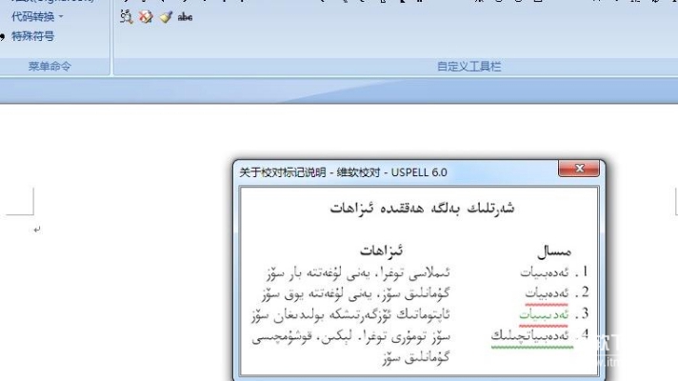Select the broom cleanup icon in the toolbar
The height and width of the screenshot is (381, 678).
(165, 17)
